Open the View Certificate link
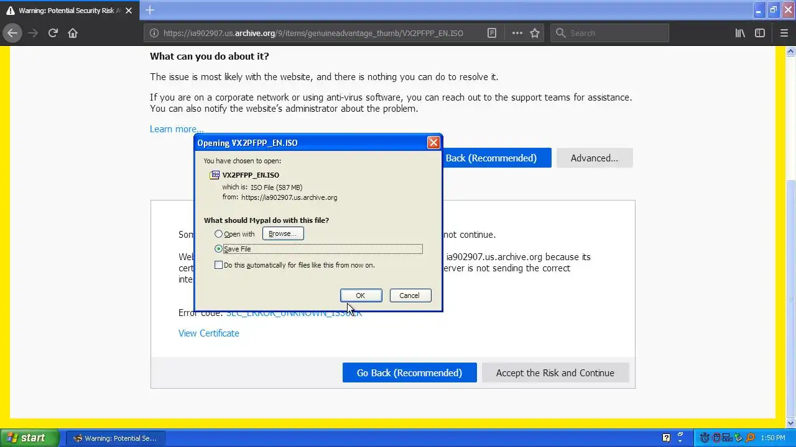Screen dimensions: 796x447 (x=209, y=333)
